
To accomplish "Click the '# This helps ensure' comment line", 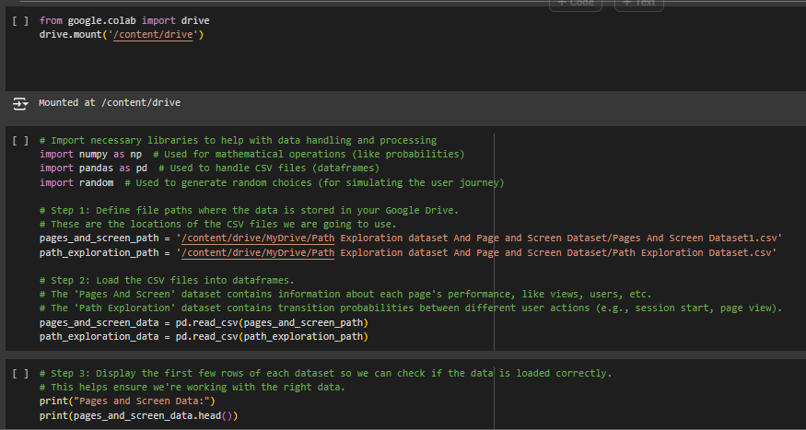I will pyautogui.click(x=193, y=387).
